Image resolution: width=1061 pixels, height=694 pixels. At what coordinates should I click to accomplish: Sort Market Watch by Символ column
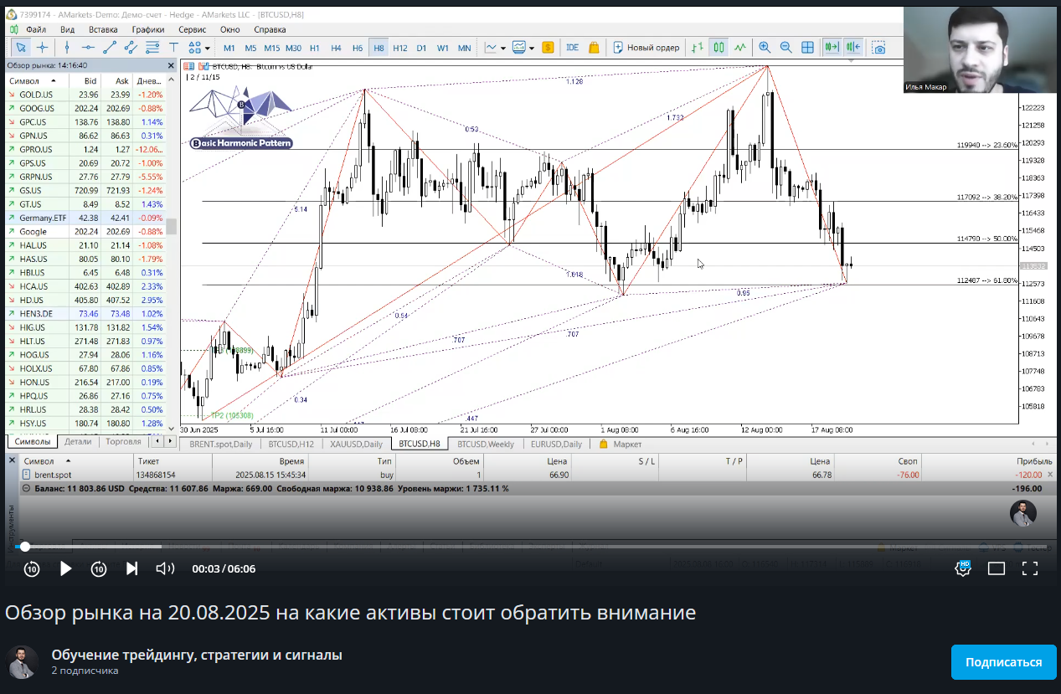point(39,80)
